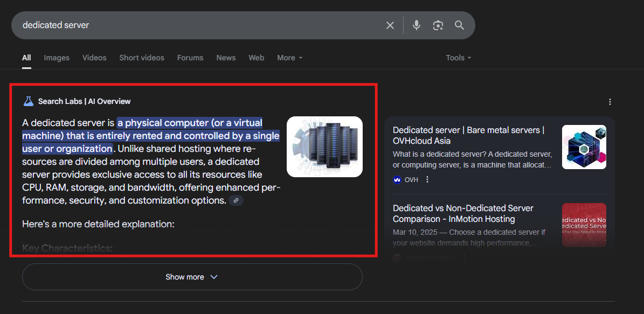Open the Forums tab
The height and width of the screenshot is (314, 644).
190,58
